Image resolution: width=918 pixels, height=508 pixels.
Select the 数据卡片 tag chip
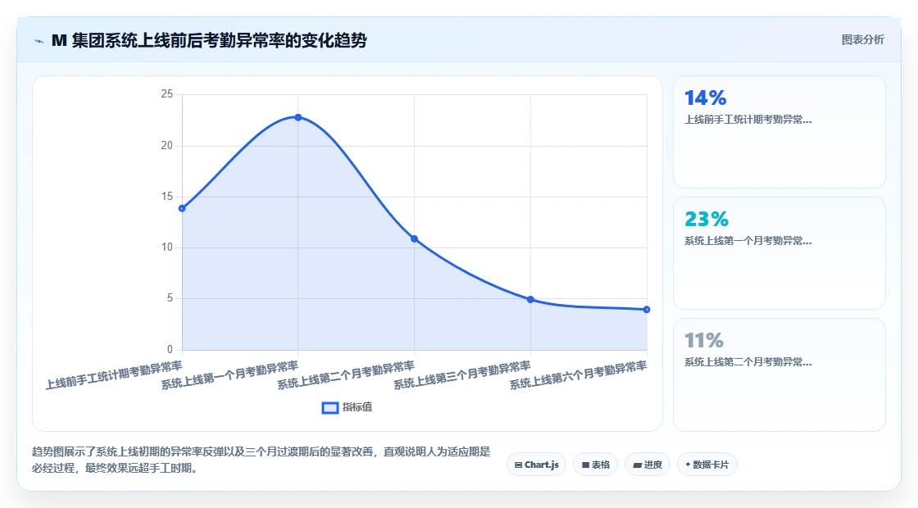coord(707,465)
